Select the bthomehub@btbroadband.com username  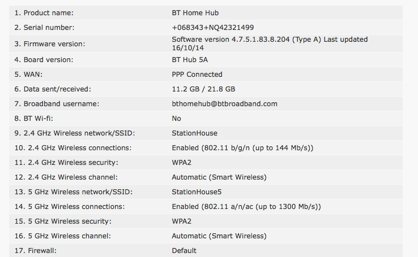224,104
